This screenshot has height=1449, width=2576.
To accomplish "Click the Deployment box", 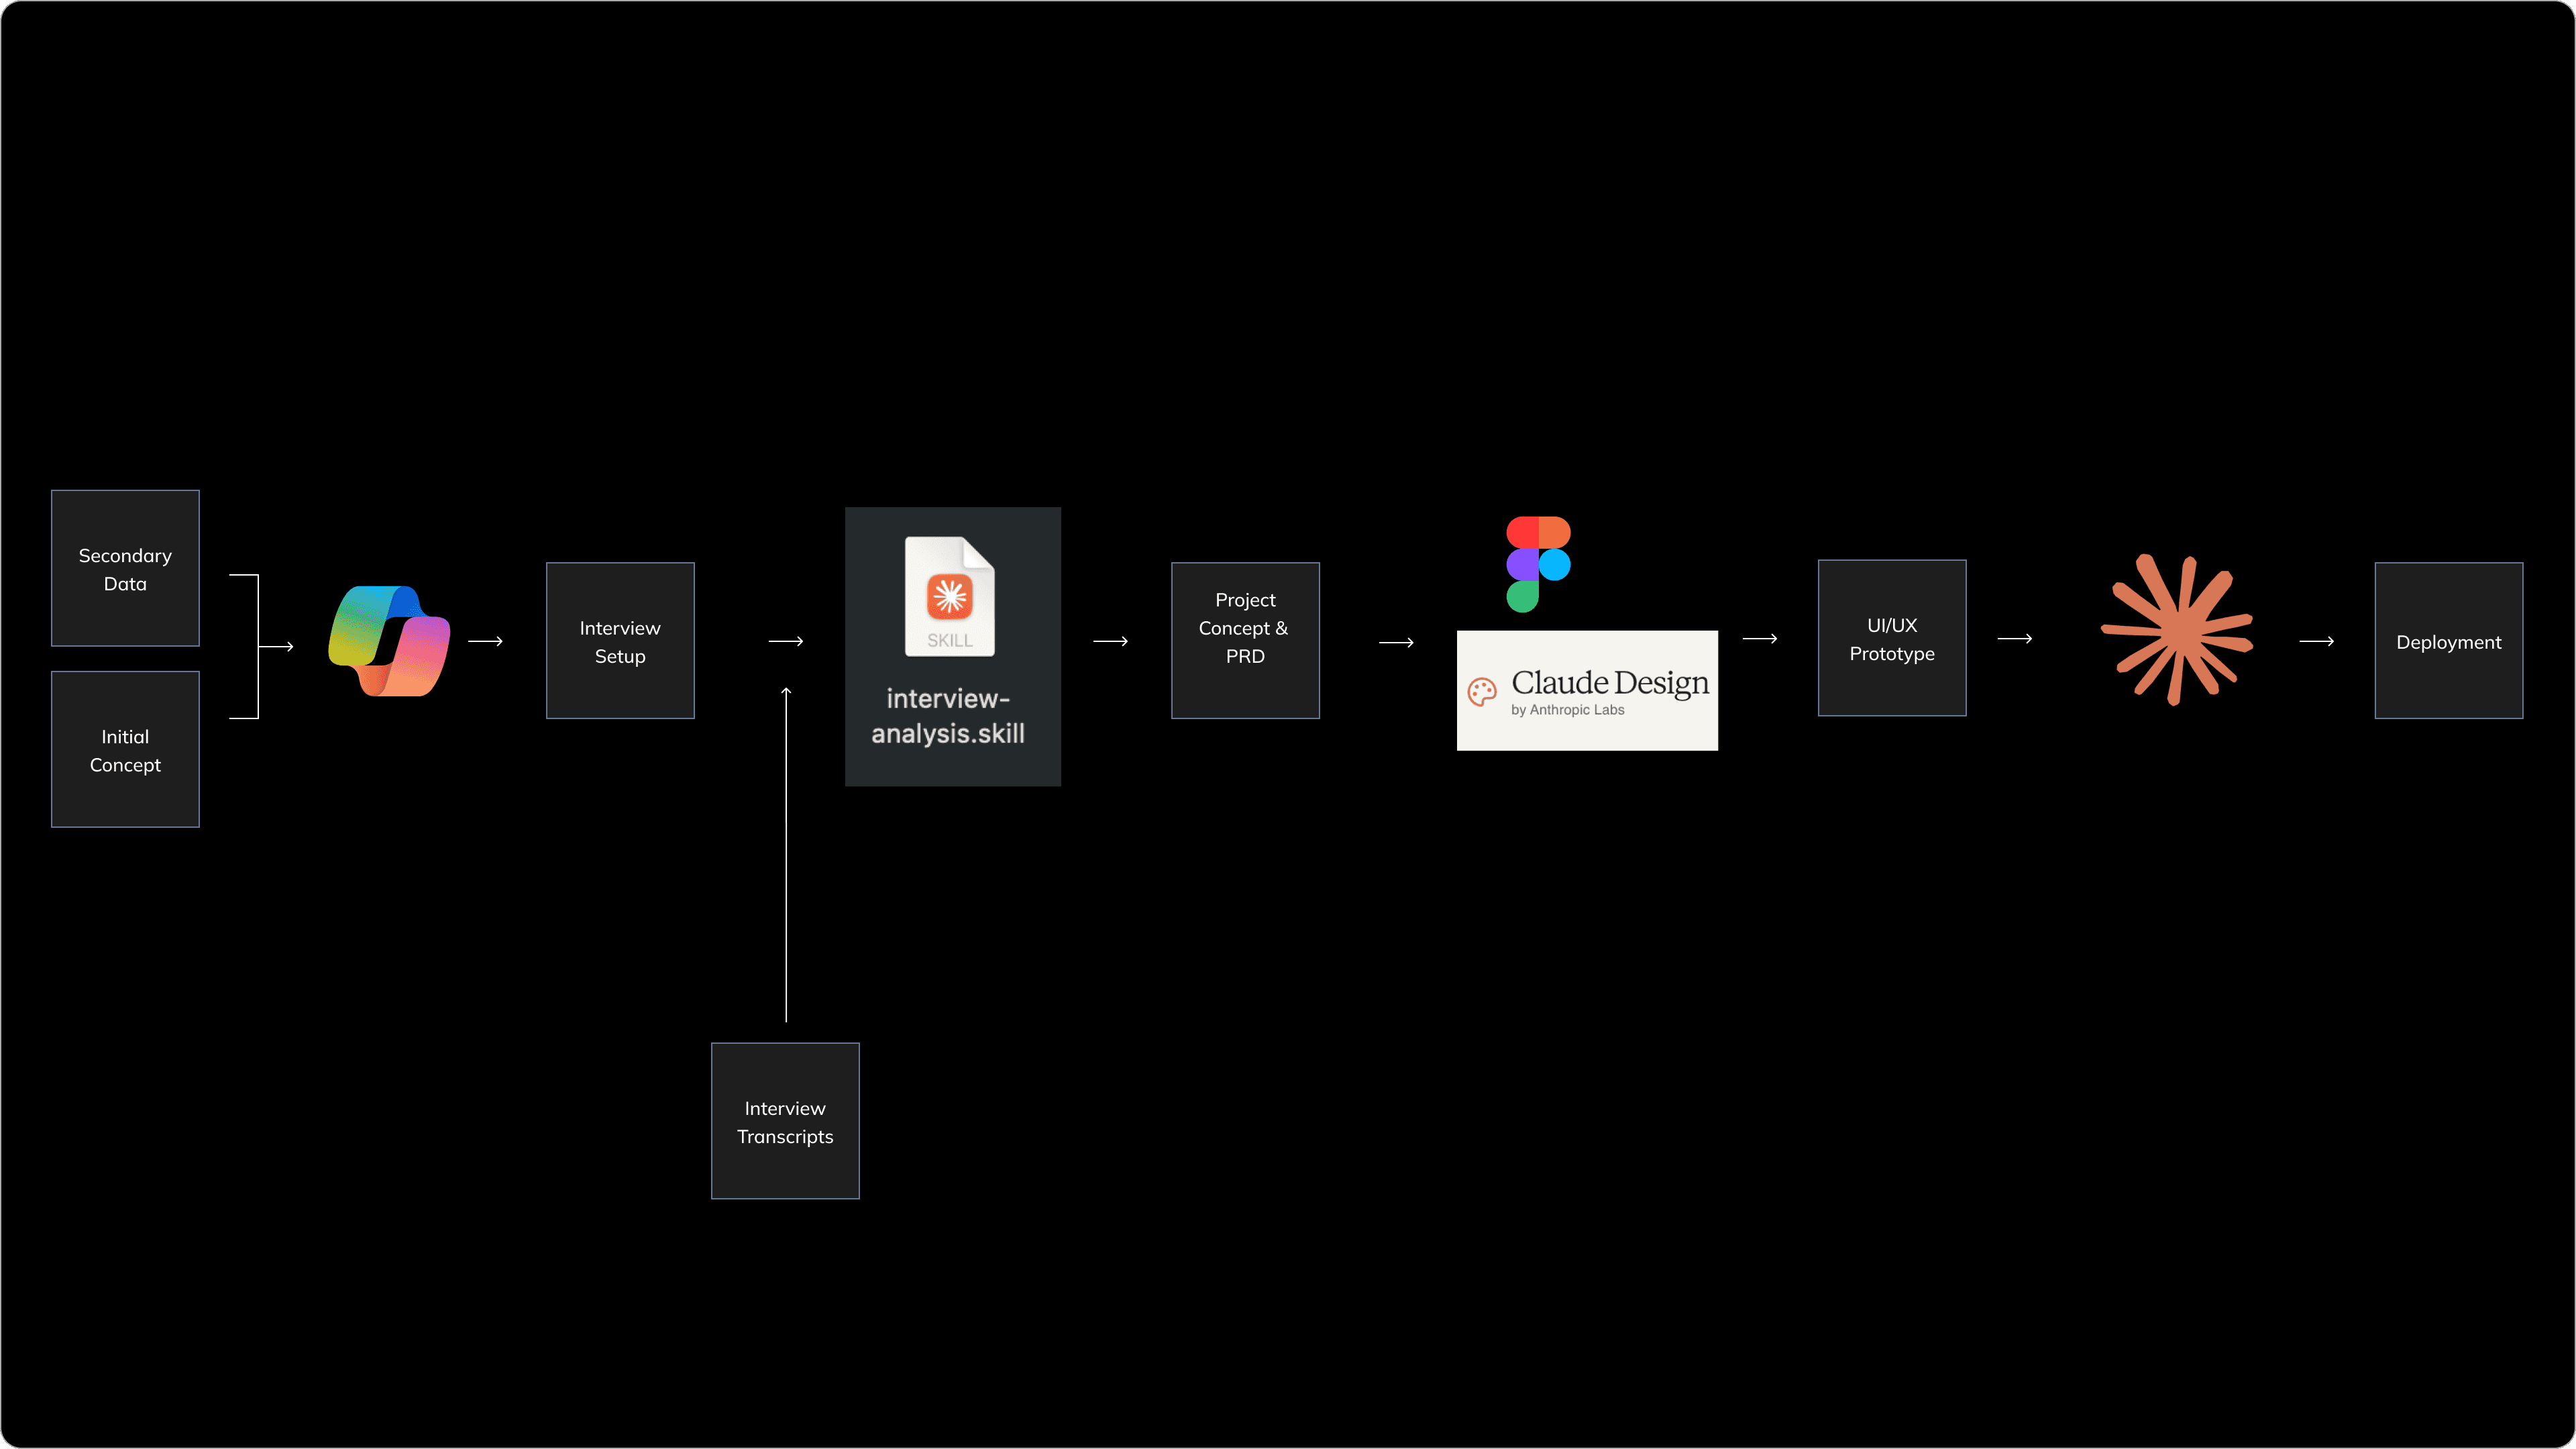I will click(x=2448, y=641).
